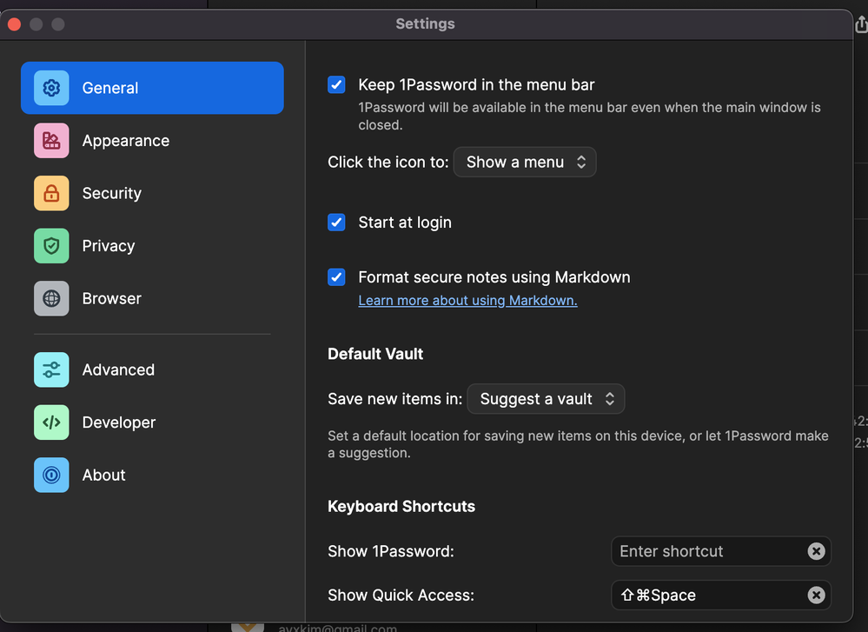Expand the 'Suggest a vault' dropdown
This screenshot has height=632, width=868.
[x=546, y=399]
